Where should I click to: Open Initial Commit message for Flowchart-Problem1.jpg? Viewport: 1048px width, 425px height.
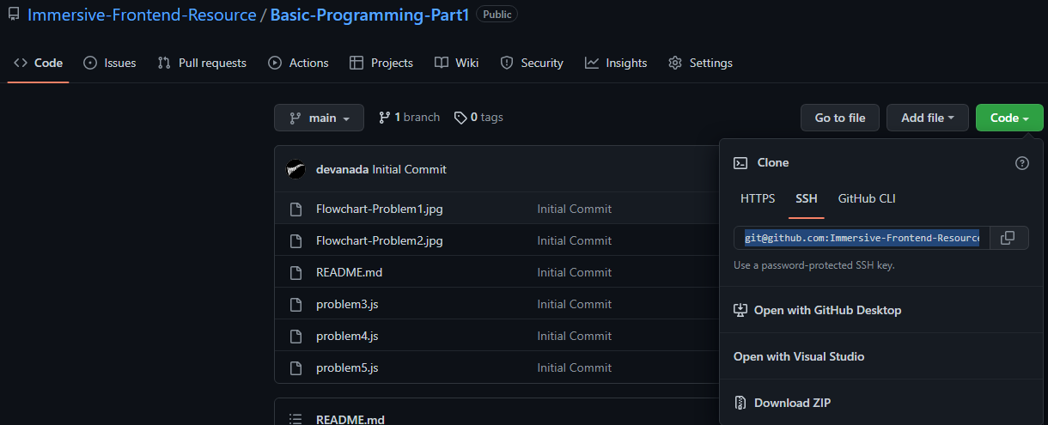click(575, 209)
